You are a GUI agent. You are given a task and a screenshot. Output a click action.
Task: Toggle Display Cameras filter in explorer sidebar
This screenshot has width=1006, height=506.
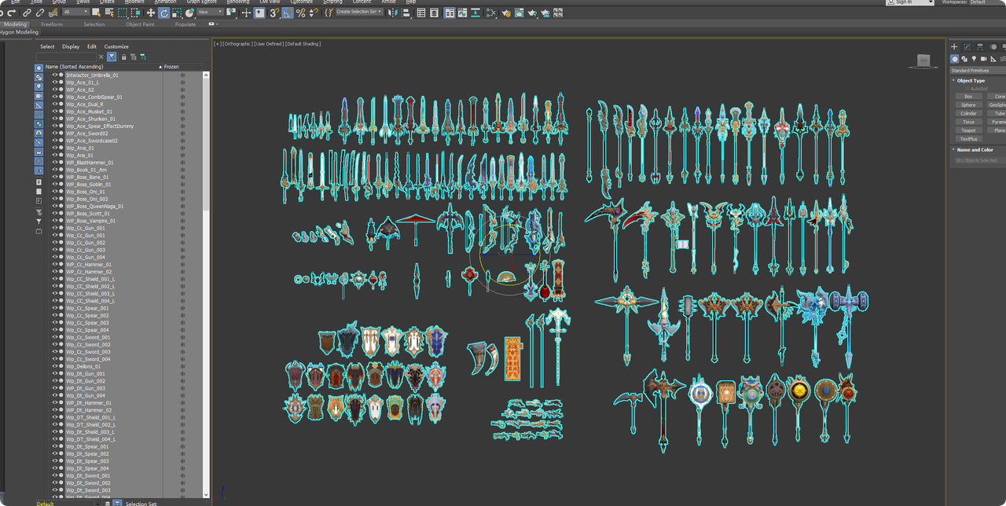click(39, 96)
